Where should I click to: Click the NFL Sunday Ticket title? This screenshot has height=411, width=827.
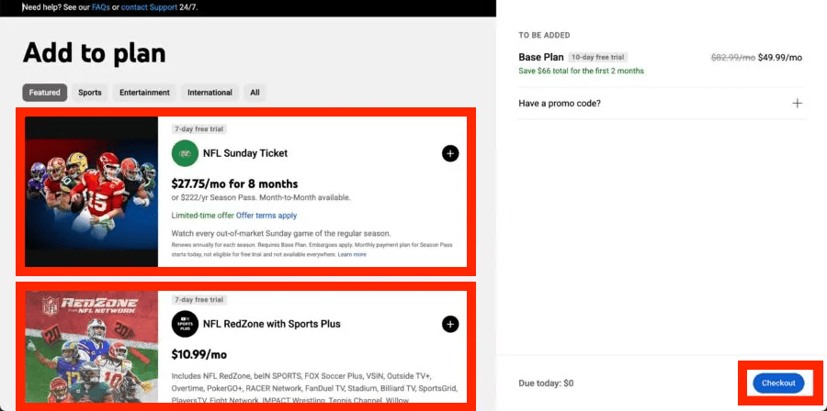pyautogui.click(x=245, y=153)
